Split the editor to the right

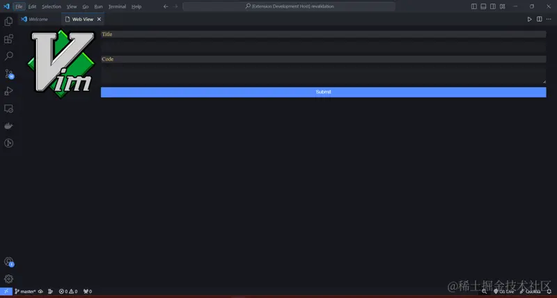tap(539, 19)
